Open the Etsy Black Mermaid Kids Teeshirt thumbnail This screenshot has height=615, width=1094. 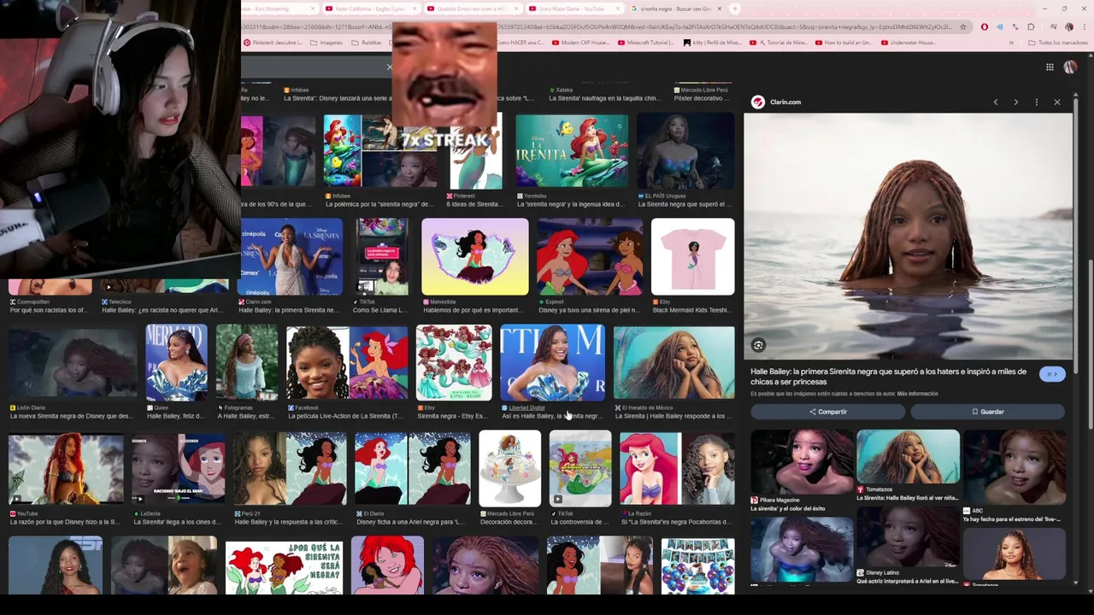click(x=692, y=256)
